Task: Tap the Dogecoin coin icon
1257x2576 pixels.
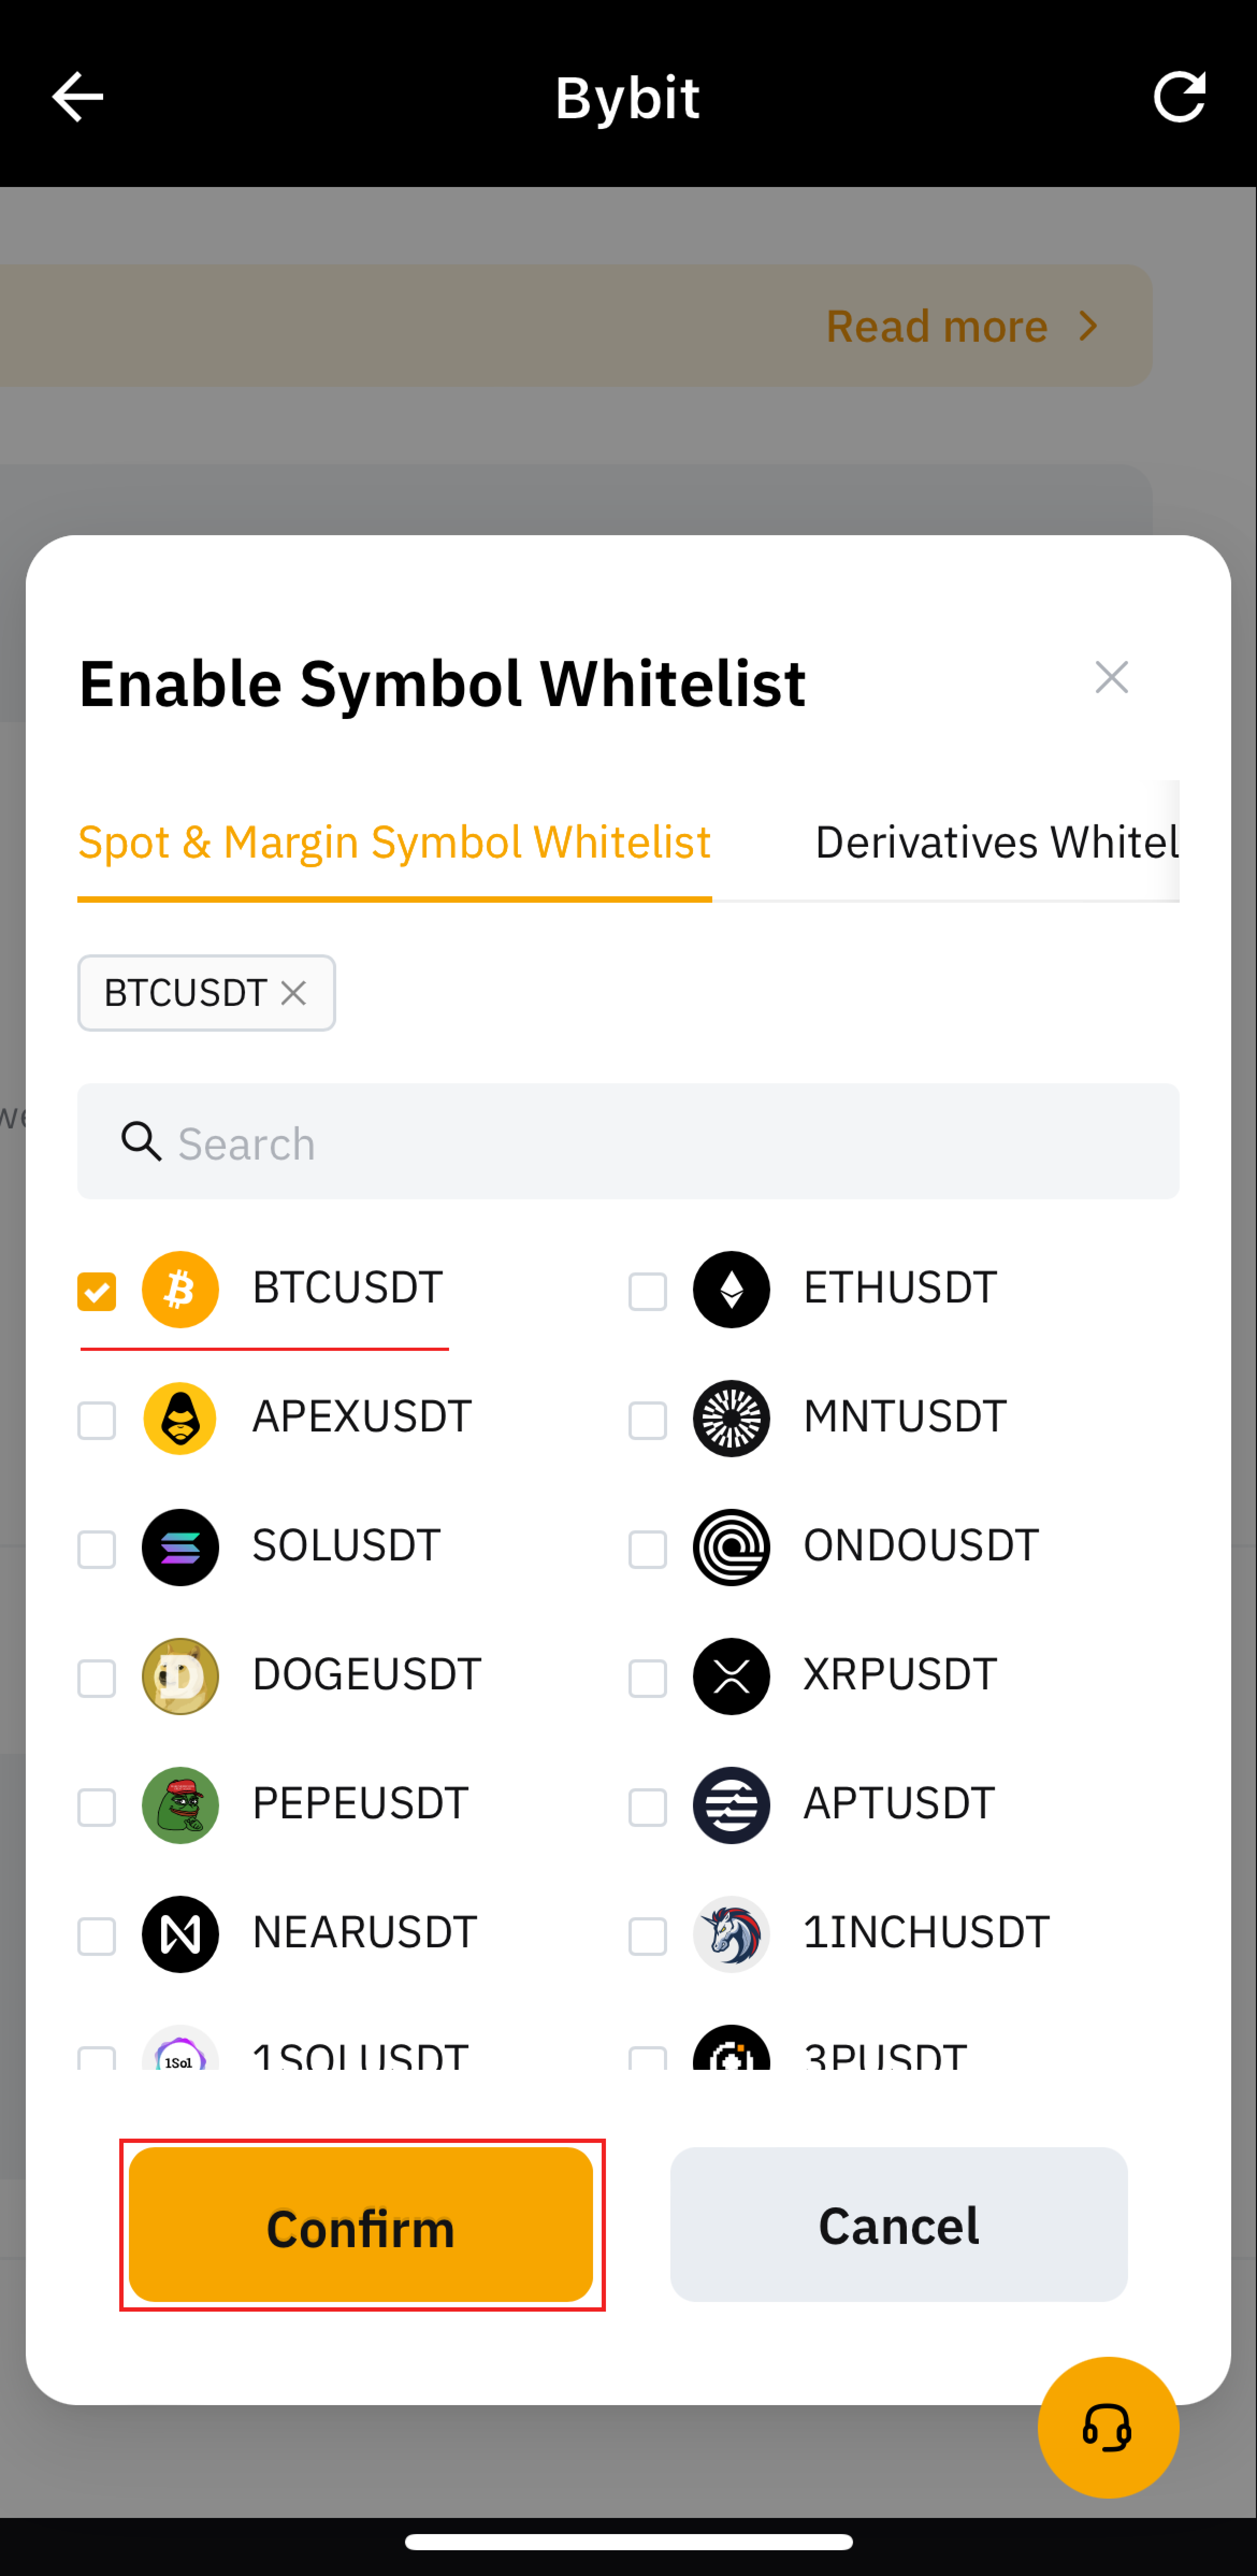Action: [x=180, y=1676]
